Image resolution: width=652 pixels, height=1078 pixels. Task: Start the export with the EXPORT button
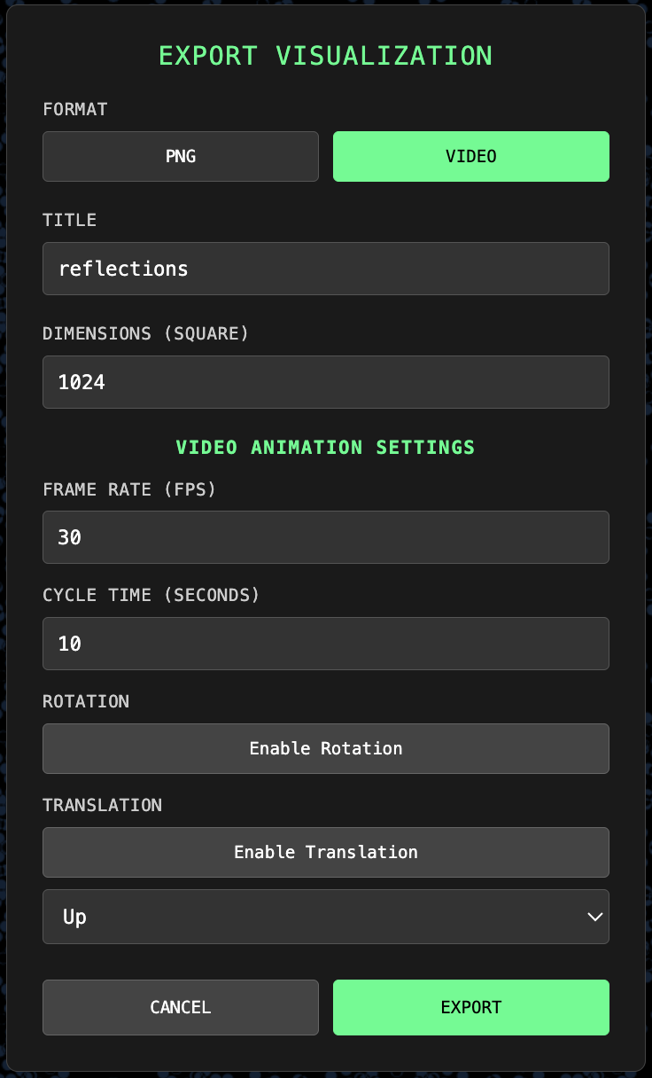click(x=470, y=1007)
